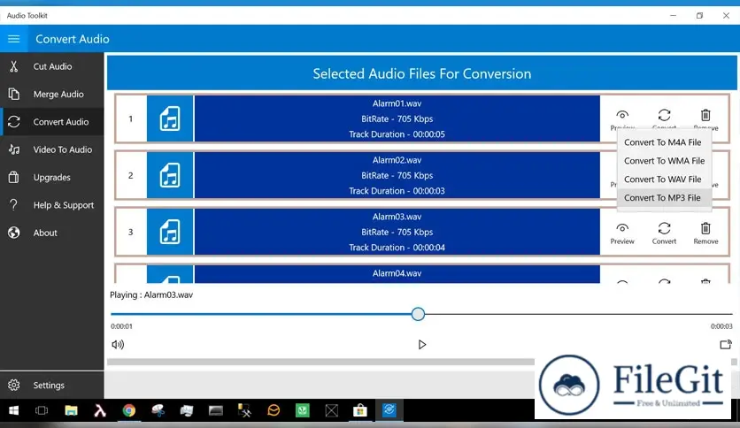Image resolution: width=740 pixels, height=428 pixels.
Task: Open the Windows Start menu
Action: pos(13,410)
